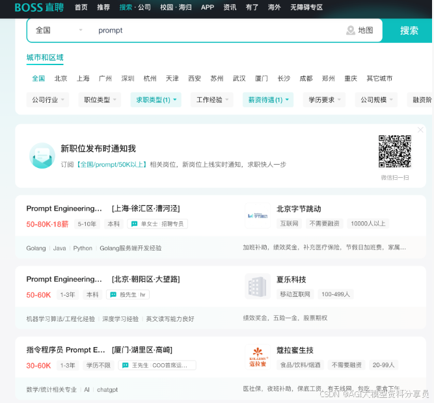Open 指令程序员 Prompt E... job in 厦门
Viewport: 434px width, 403px height.
[99, 350]
